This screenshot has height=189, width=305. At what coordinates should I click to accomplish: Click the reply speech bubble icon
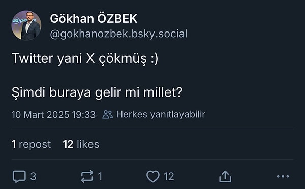19,177
